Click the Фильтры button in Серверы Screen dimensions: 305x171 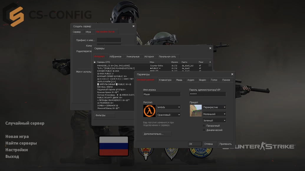click(x=105, y=115)
